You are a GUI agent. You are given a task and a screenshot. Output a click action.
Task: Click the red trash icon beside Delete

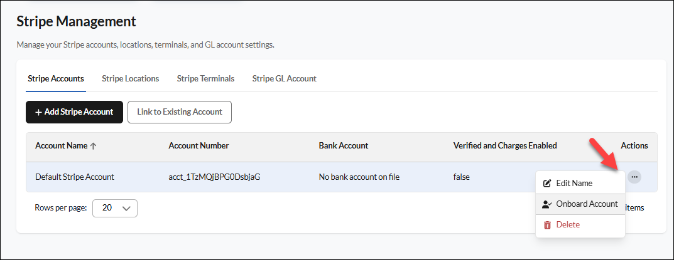click(547, 225)
